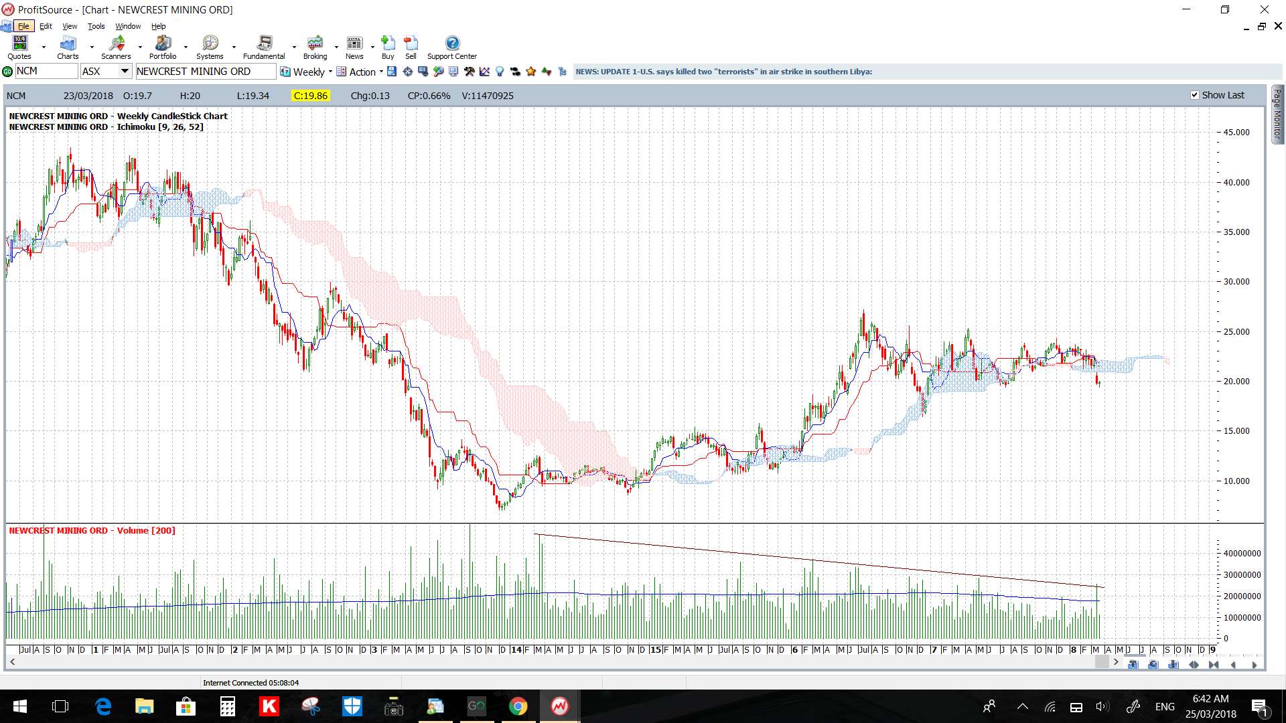Click the NCM symbol input field

coord(46,71)
